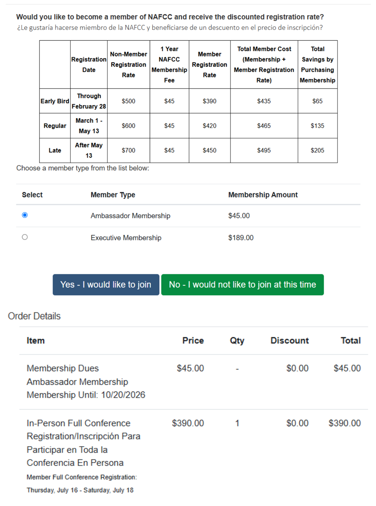Viewport: 376px width, 506px height.
Task: Click the 'Membership Amount' column header
Action: pyautogui.click(x=263, y=195)
